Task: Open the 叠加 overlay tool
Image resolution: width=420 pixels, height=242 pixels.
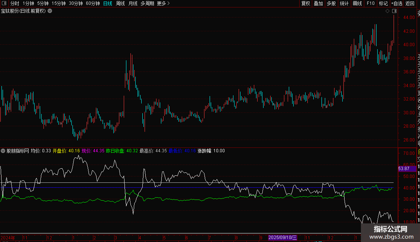Action: 318,3
